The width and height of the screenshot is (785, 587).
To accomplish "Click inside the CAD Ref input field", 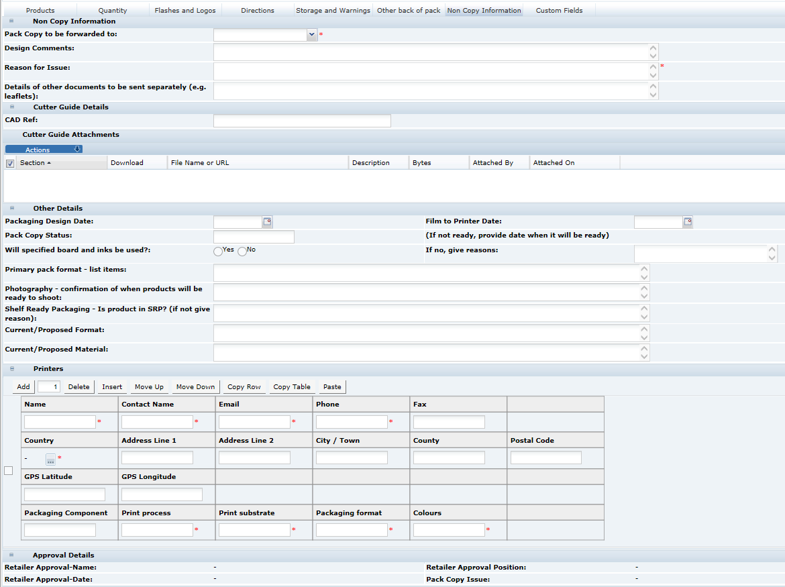I will (x=301, y=121).
